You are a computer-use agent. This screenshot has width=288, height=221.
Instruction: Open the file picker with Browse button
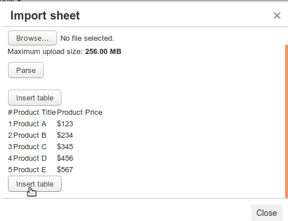[32, 38]
